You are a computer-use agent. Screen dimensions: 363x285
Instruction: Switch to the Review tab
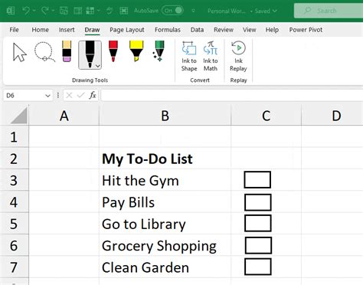[x=224, y=30]
